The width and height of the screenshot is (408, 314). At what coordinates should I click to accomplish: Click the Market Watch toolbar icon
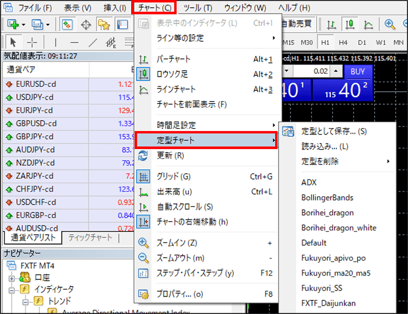(x=66, y=24)
